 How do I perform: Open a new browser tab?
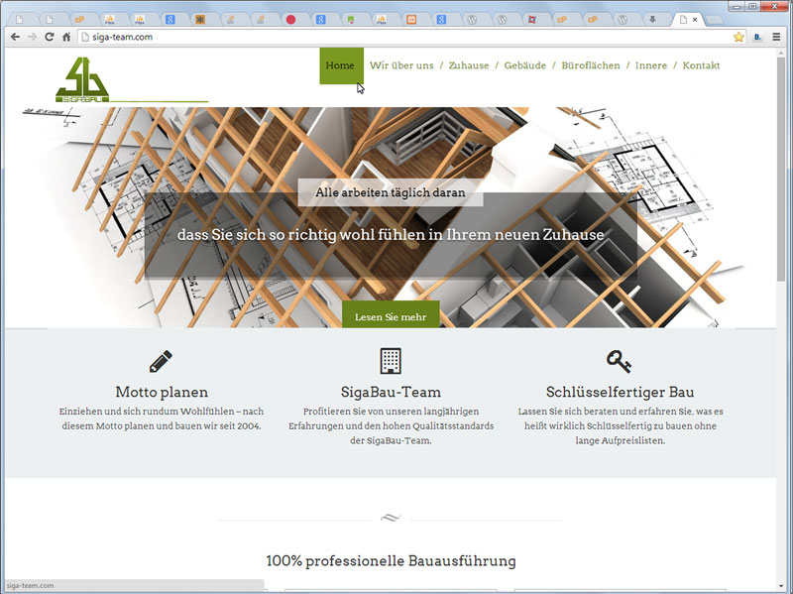[714, 20]
